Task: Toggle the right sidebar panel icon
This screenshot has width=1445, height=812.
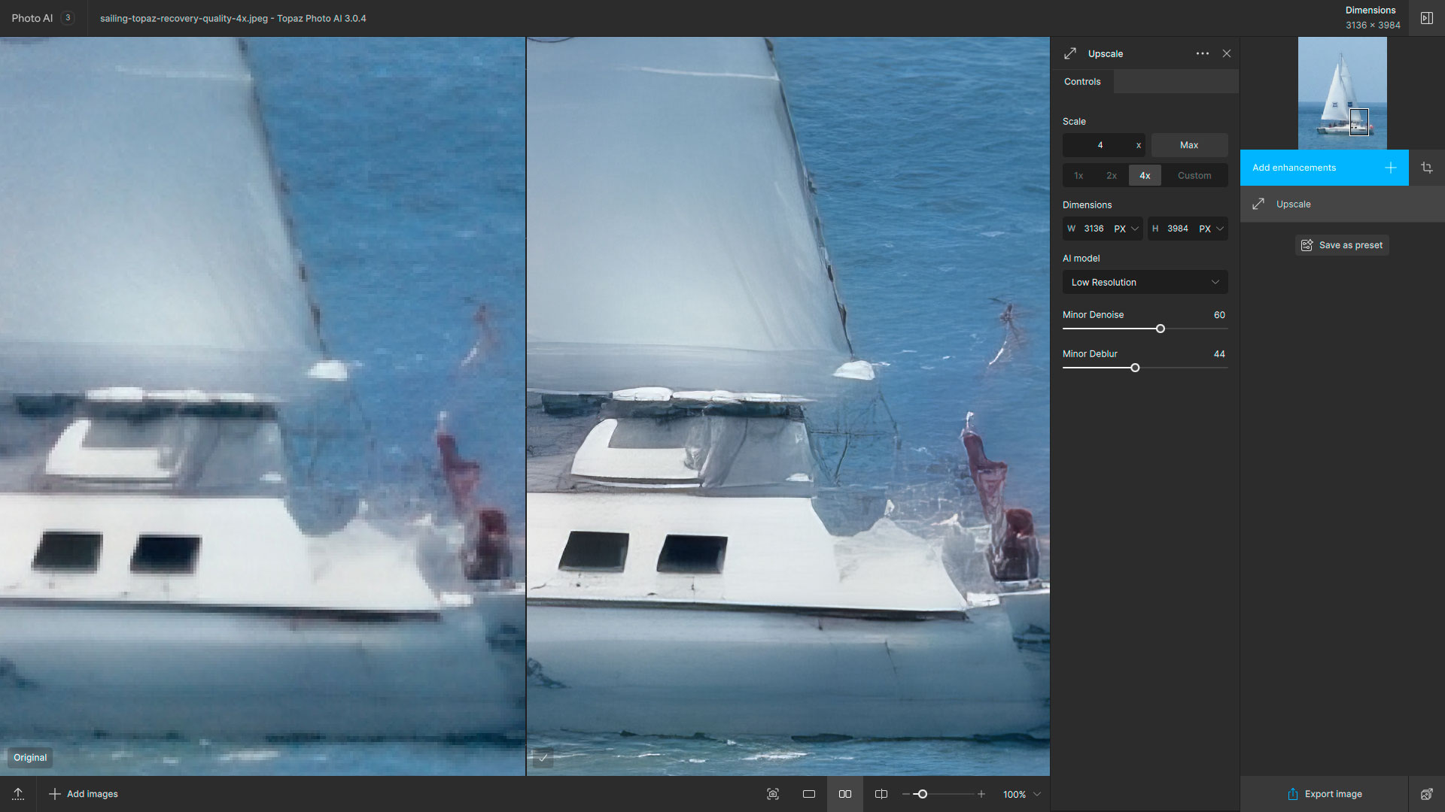Action: pyautogui.click(x=1426, y=18)
